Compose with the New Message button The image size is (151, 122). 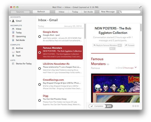(x=108, y=12)
